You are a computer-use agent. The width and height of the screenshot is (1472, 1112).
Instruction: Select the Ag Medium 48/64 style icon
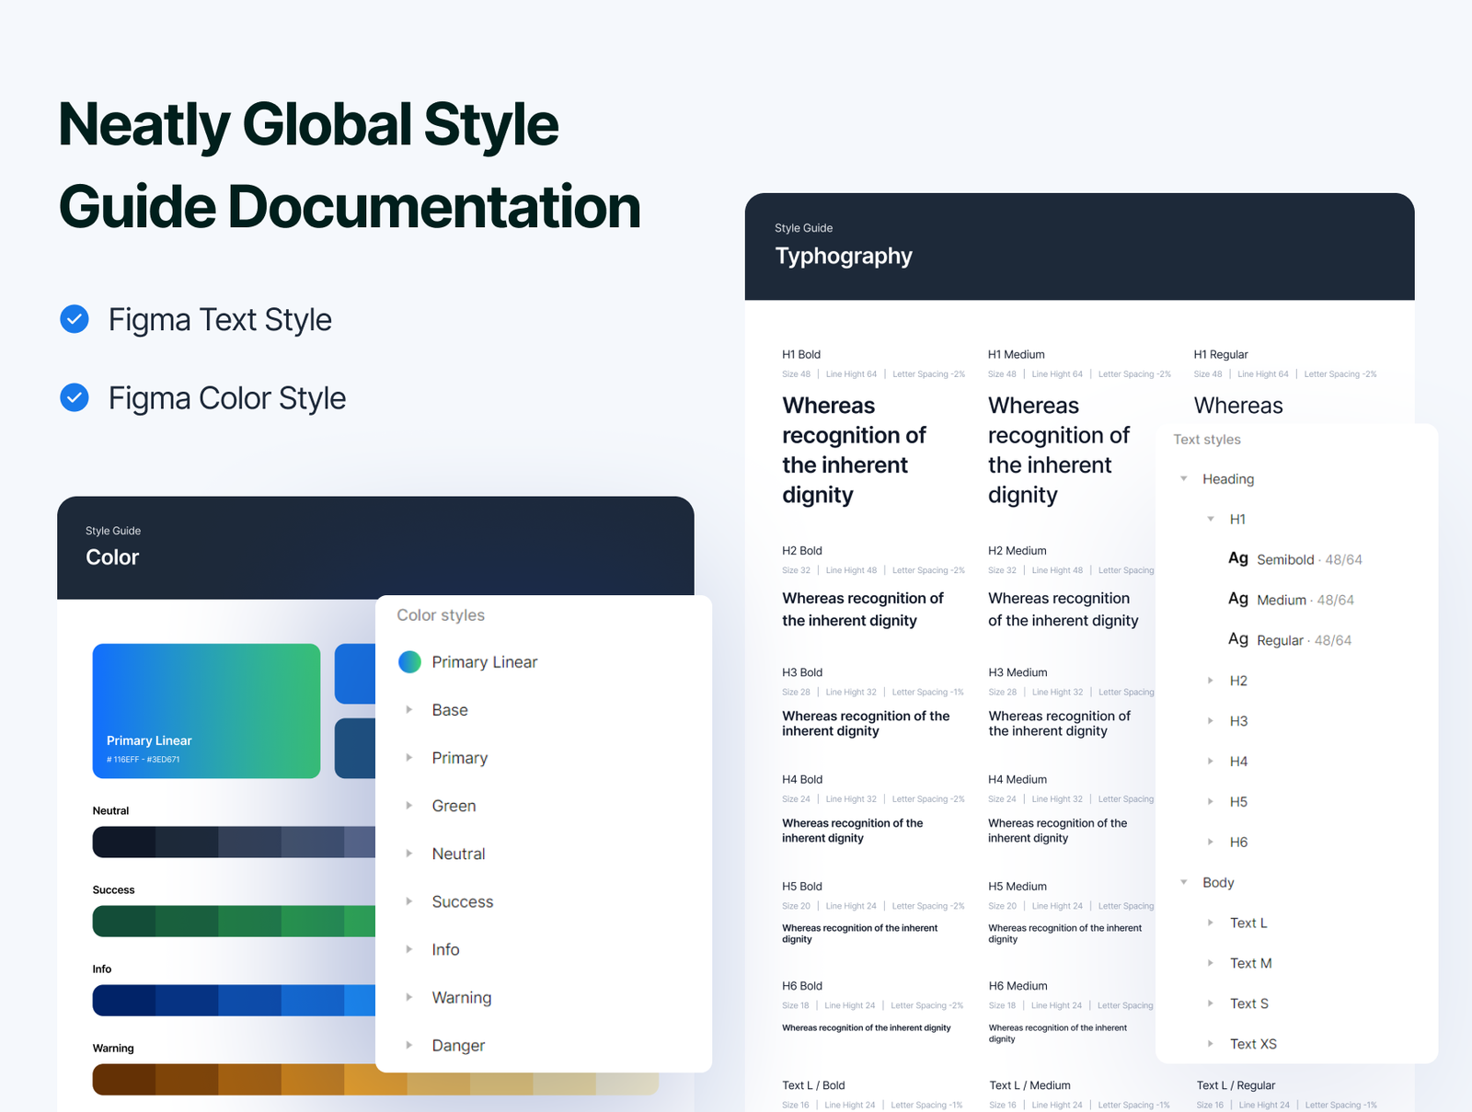click(x=1237, y=599)
